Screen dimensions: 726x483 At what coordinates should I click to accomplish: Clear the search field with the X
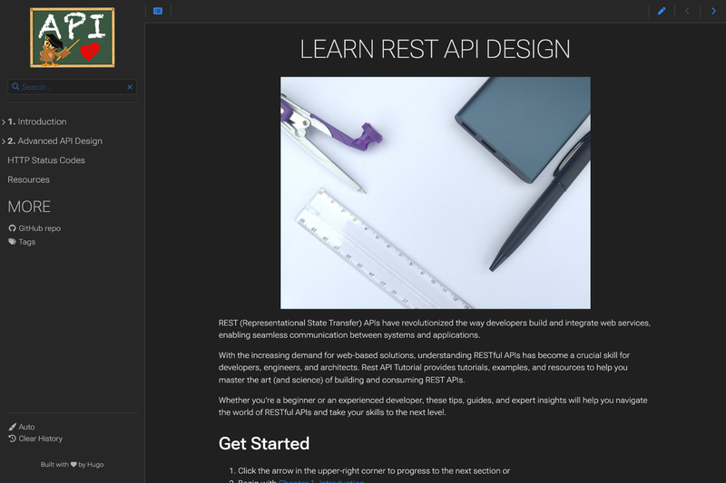pos(130,86)
